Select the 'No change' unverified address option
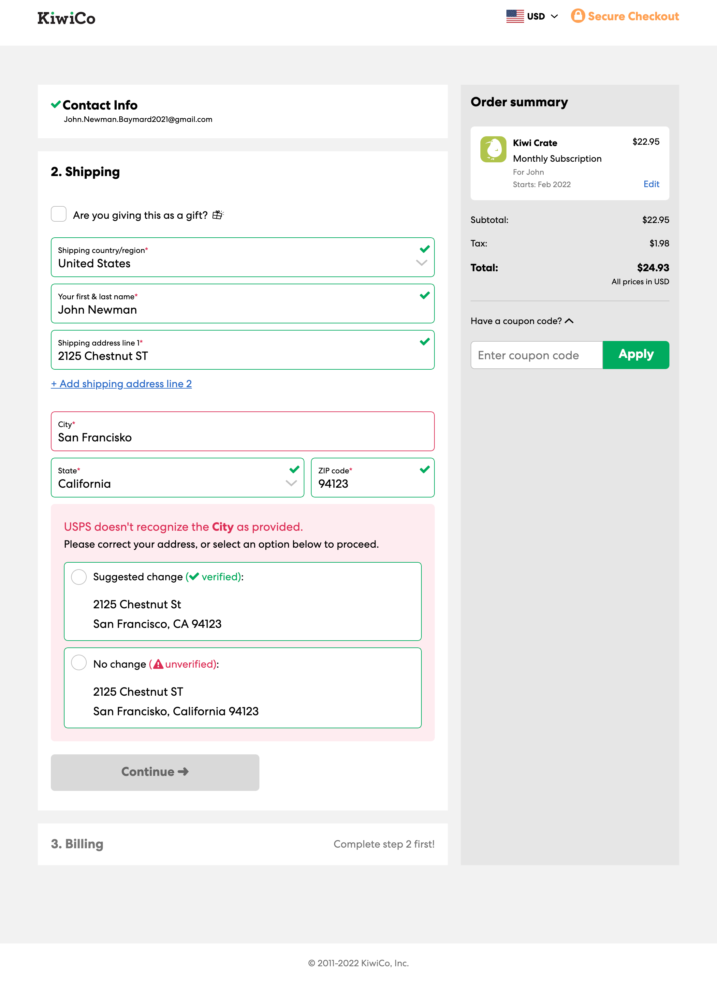 (x=79, y=663)
